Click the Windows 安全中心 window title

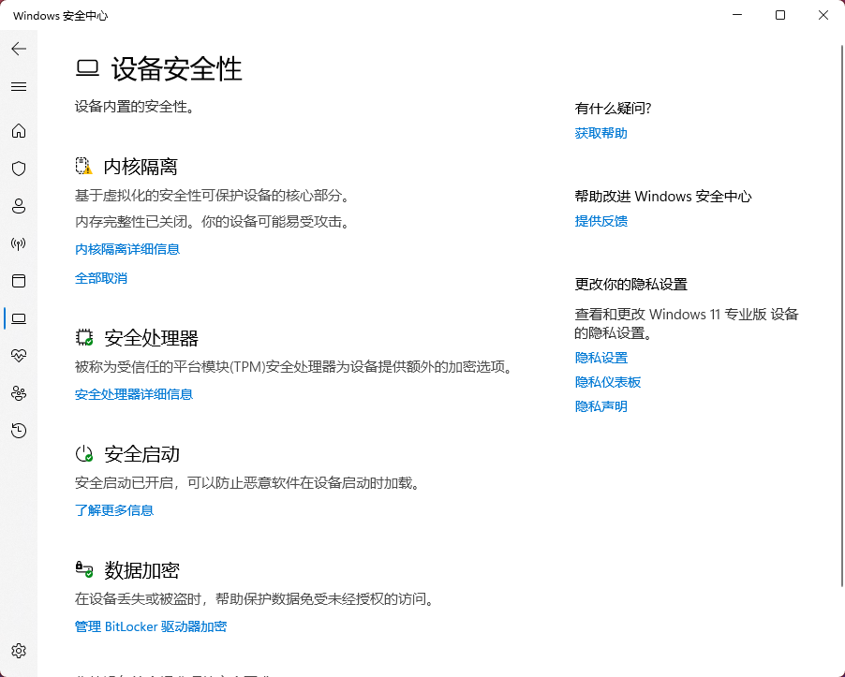(x=60, y=16)
